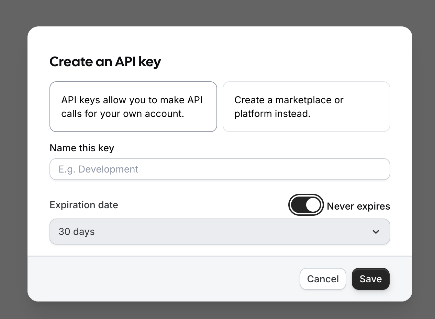Choose the marketplace or platform option card
435x319 pixels.
[306, 107]
